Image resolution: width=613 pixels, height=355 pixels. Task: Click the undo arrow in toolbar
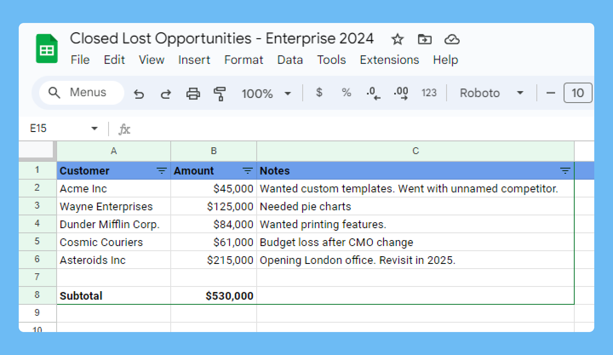coord(139,93)
